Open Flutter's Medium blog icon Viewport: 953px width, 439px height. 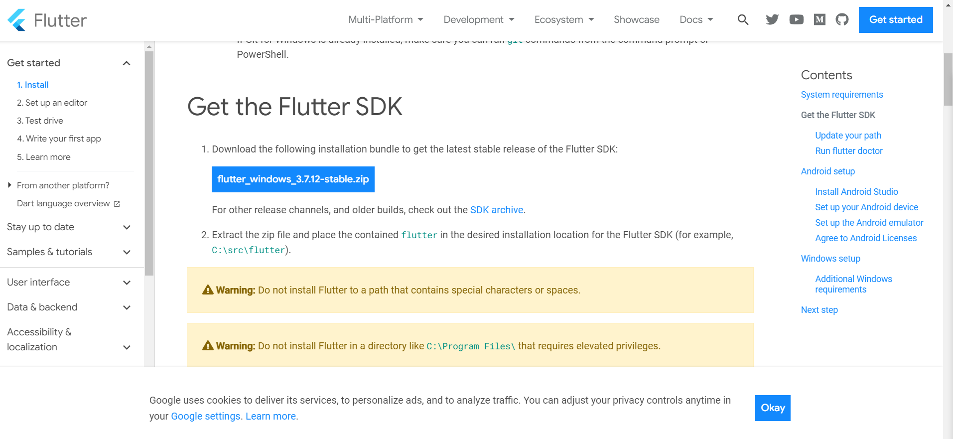pos(819,19)
